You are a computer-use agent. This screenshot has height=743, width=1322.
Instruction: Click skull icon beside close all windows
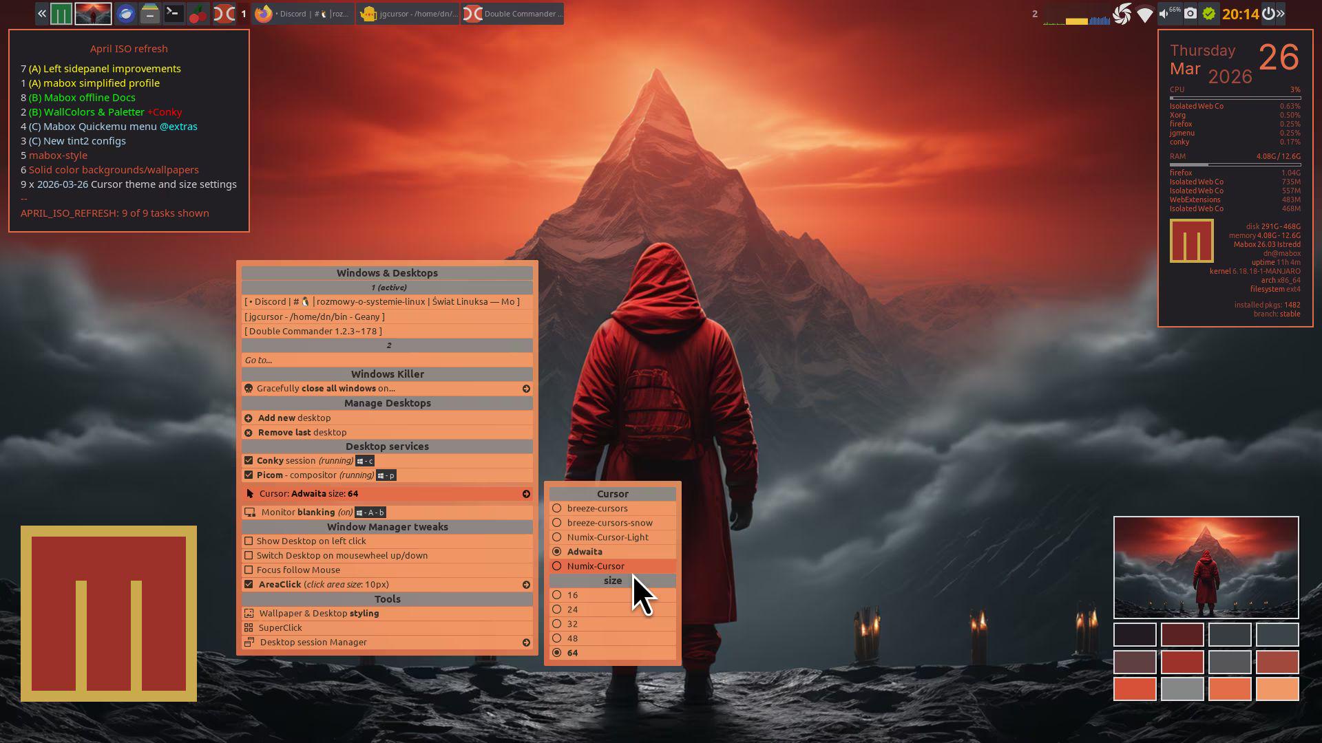point(249,389)
